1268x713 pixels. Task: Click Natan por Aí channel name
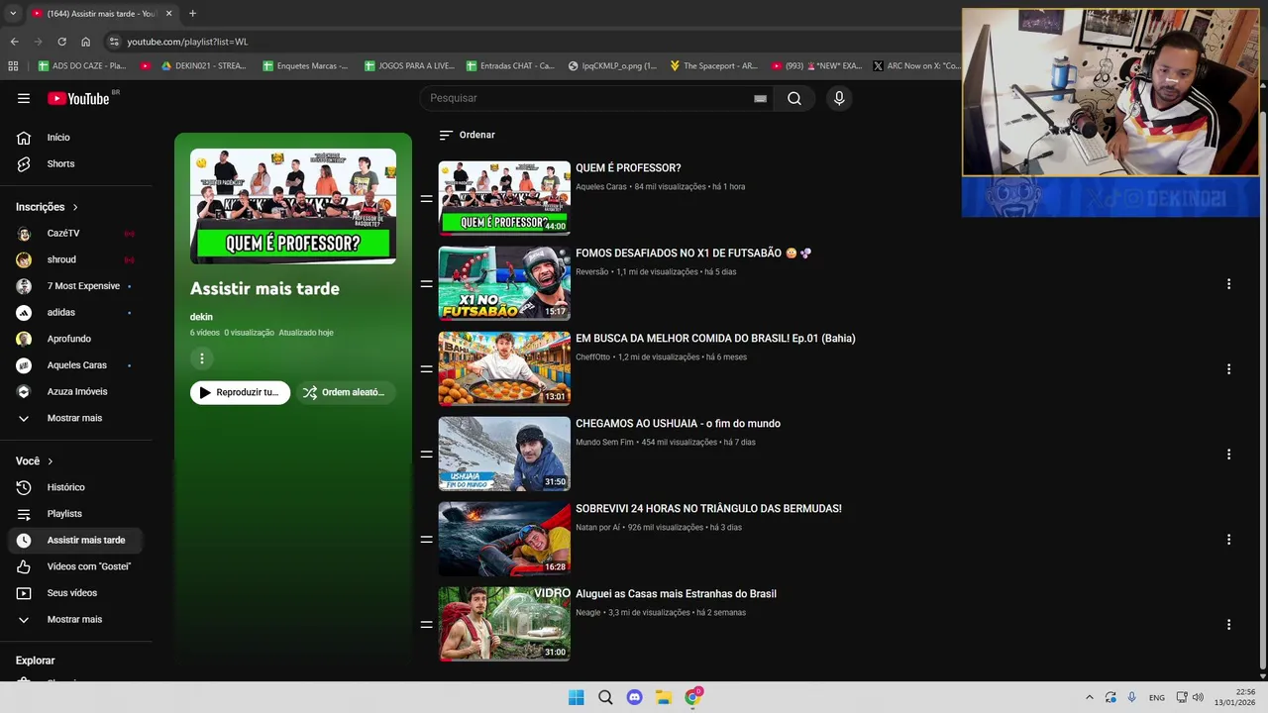[597, 528]
